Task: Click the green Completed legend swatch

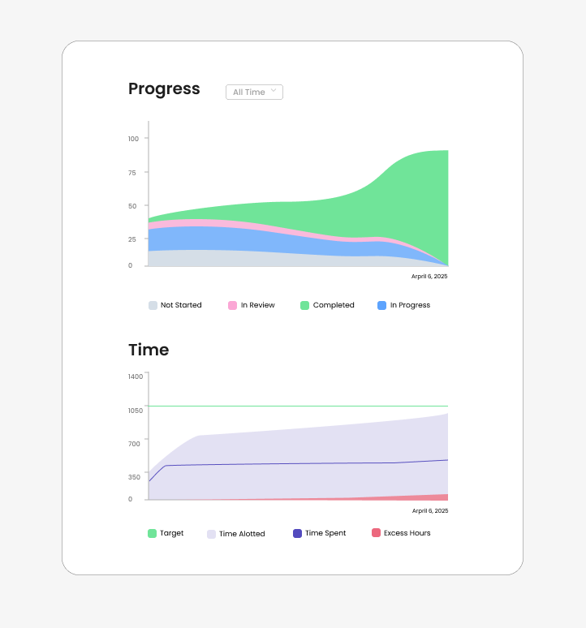Action: click(305, 306)
